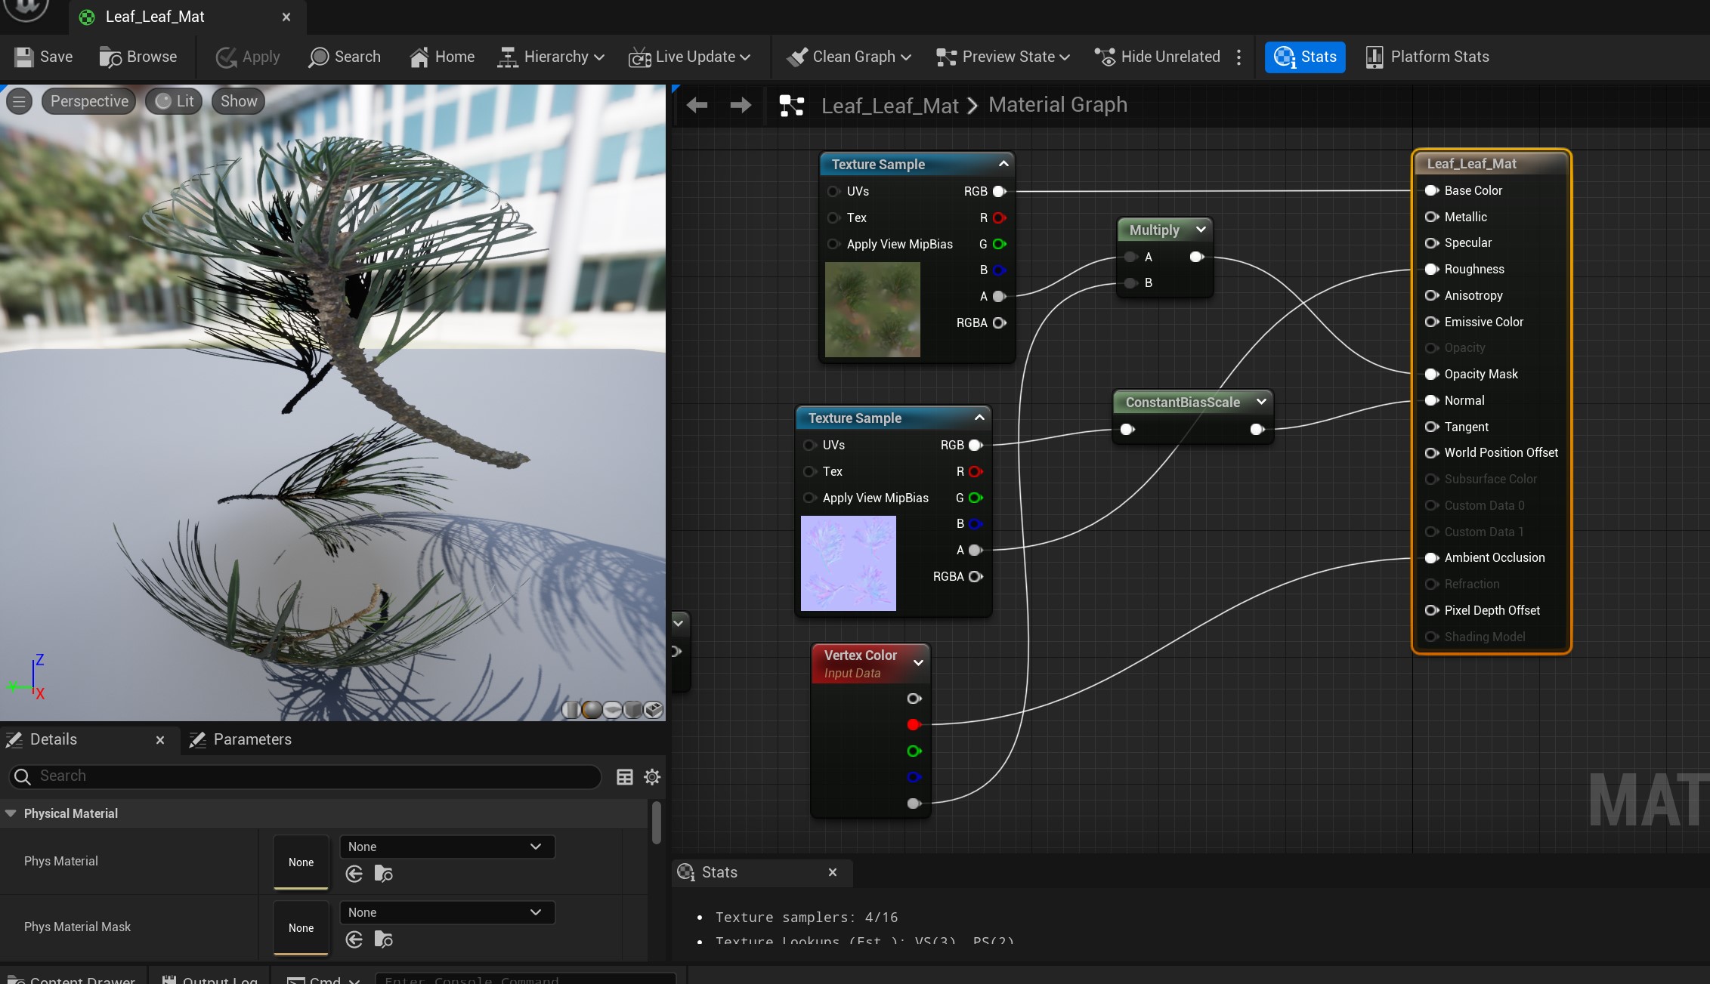Toggle Apply View MipBias on normal map

coord(810,497)
